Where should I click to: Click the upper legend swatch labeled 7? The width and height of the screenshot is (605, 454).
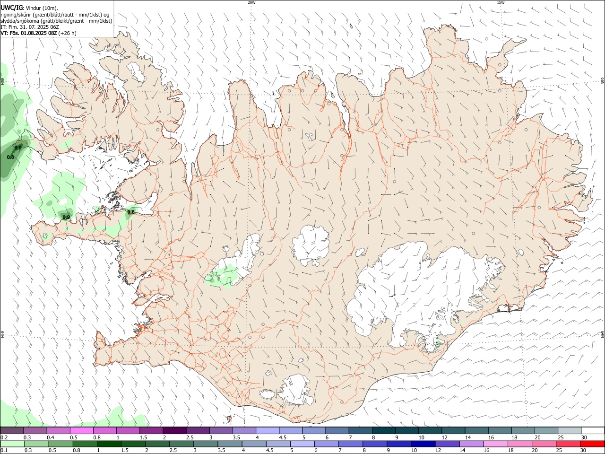[360, 430]
